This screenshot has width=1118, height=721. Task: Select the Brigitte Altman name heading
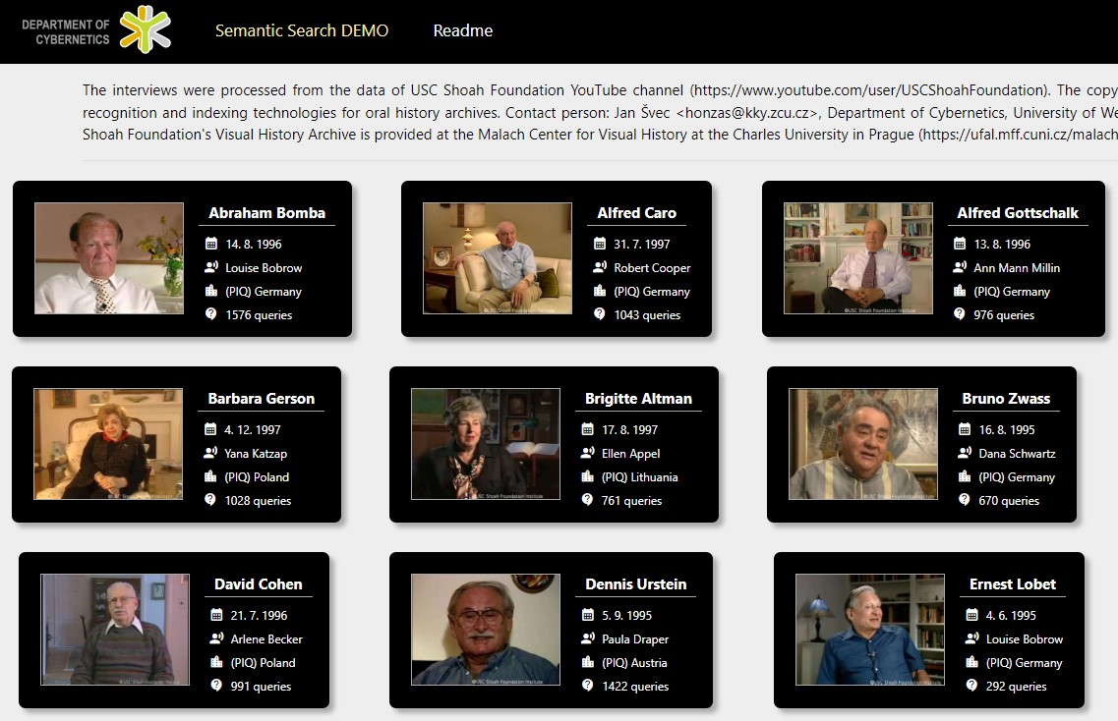[x=638, y=399]
